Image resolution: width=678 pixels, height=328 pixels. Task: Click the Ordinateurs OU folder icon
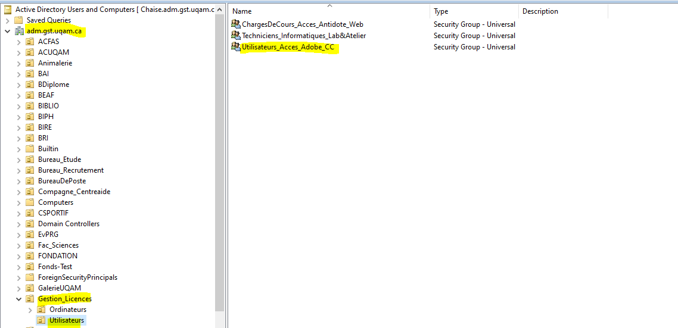pos(41,310)
